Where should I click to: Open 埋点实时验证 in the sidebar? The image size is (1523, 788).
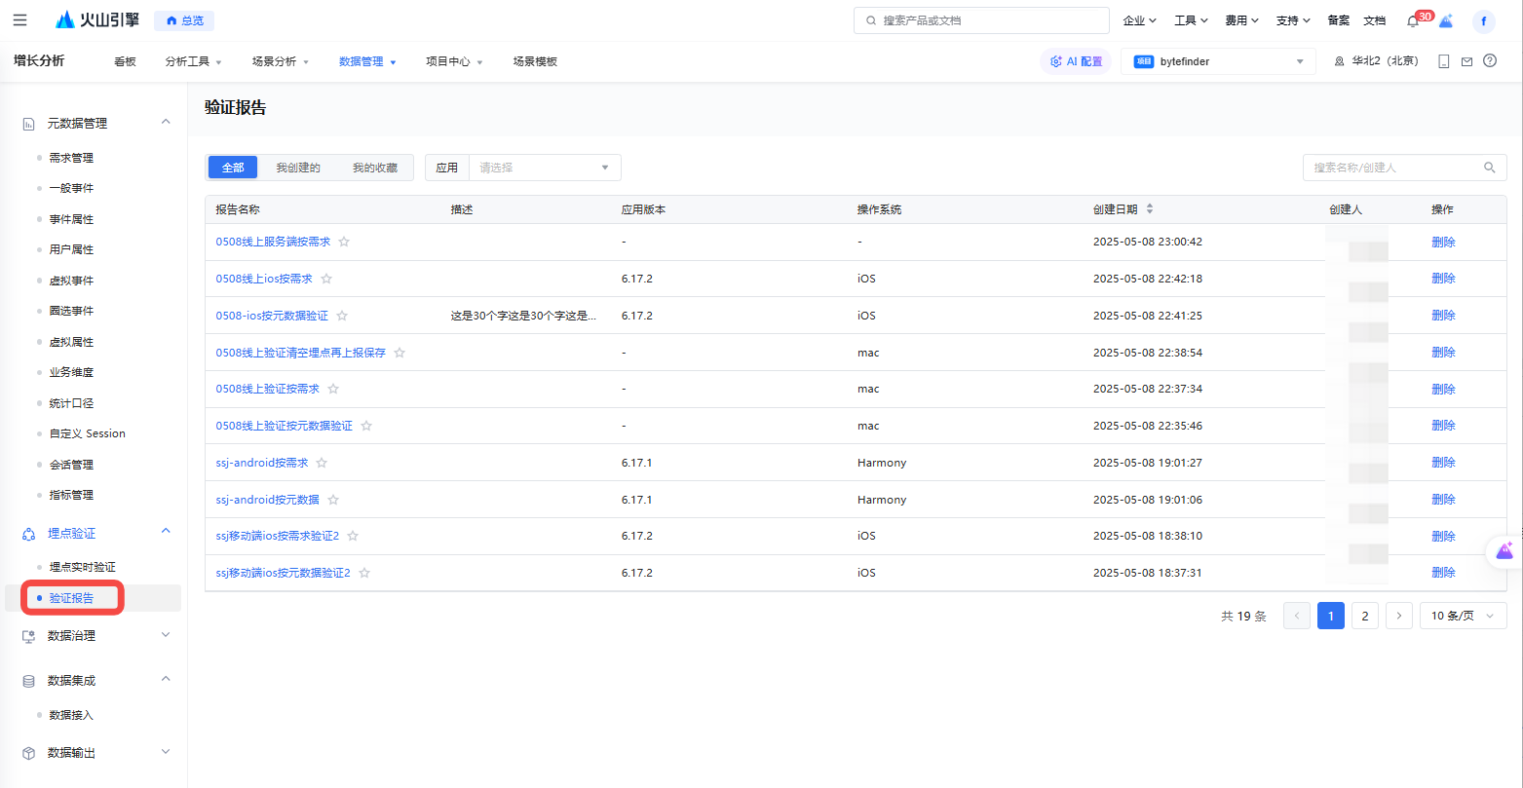[83, 567]
